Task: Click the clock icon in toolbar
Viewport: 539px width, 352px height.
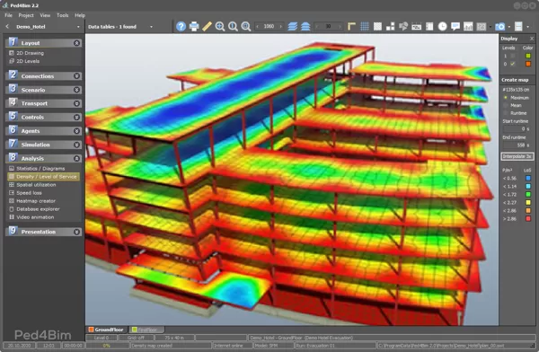Action: (x=442, y=26)
